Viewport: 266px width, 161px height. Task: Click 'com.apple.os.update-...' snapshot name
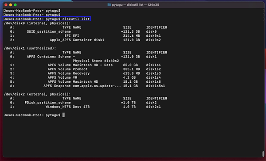97,86
